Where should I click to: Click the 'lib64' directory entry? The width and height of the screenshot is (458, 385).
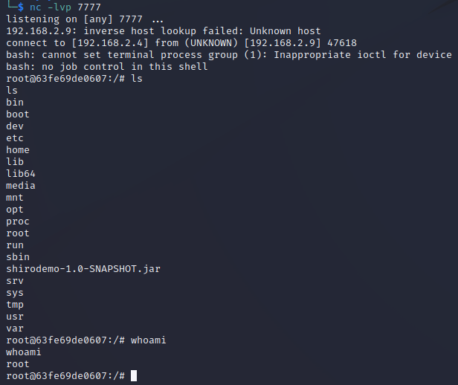21,173
